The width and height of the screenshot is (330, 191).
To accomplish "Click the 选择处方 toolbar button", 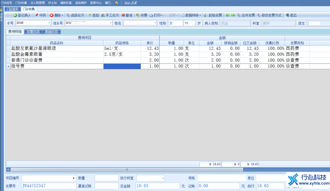I will 75,15.
